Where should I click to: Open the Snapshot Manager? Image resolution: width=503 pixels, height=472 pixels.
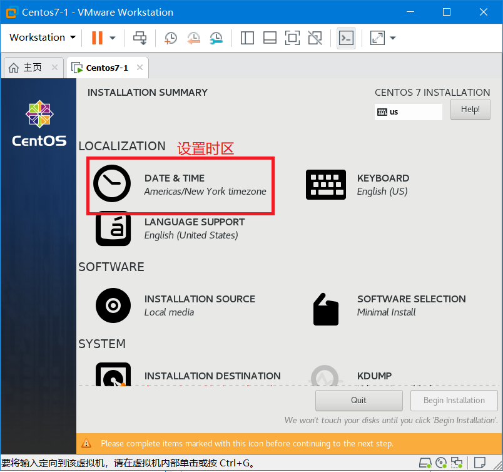click(216, 38)
